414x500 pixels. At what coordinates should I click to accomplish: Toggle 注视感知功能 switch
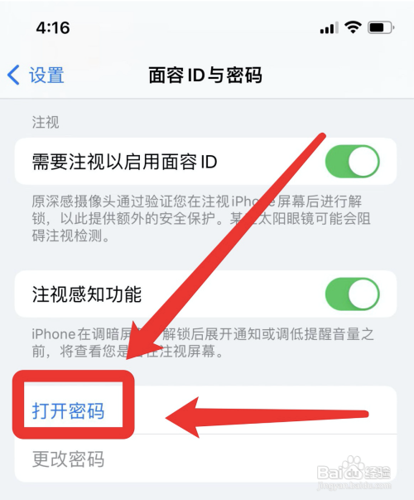point(352,294)
